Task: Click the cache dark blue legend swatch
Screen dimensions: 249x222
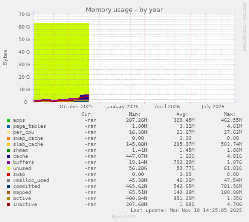Action: (9, 156)
